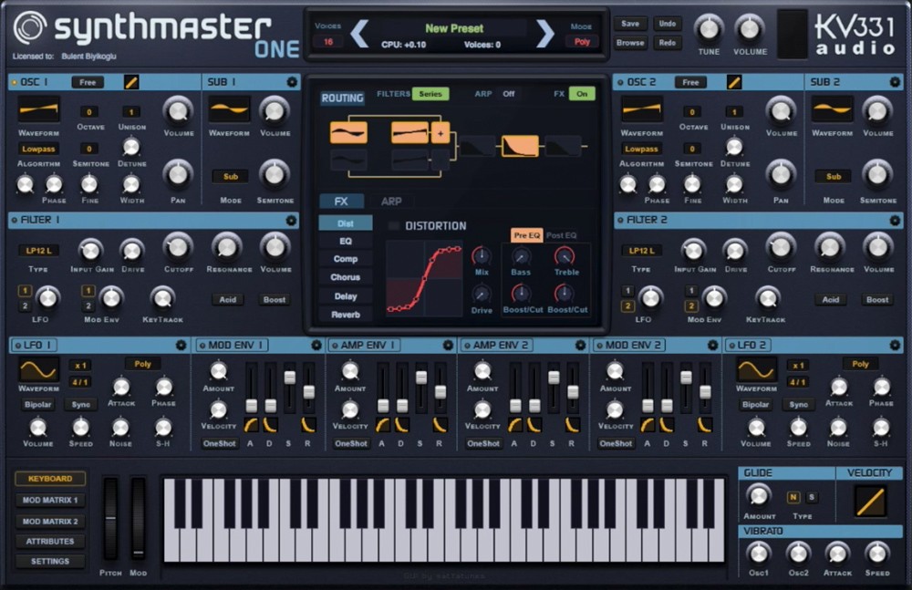Viewport: 912px width, 590px height.
Task: Click the Browse presets button
Action: (630, 43)
